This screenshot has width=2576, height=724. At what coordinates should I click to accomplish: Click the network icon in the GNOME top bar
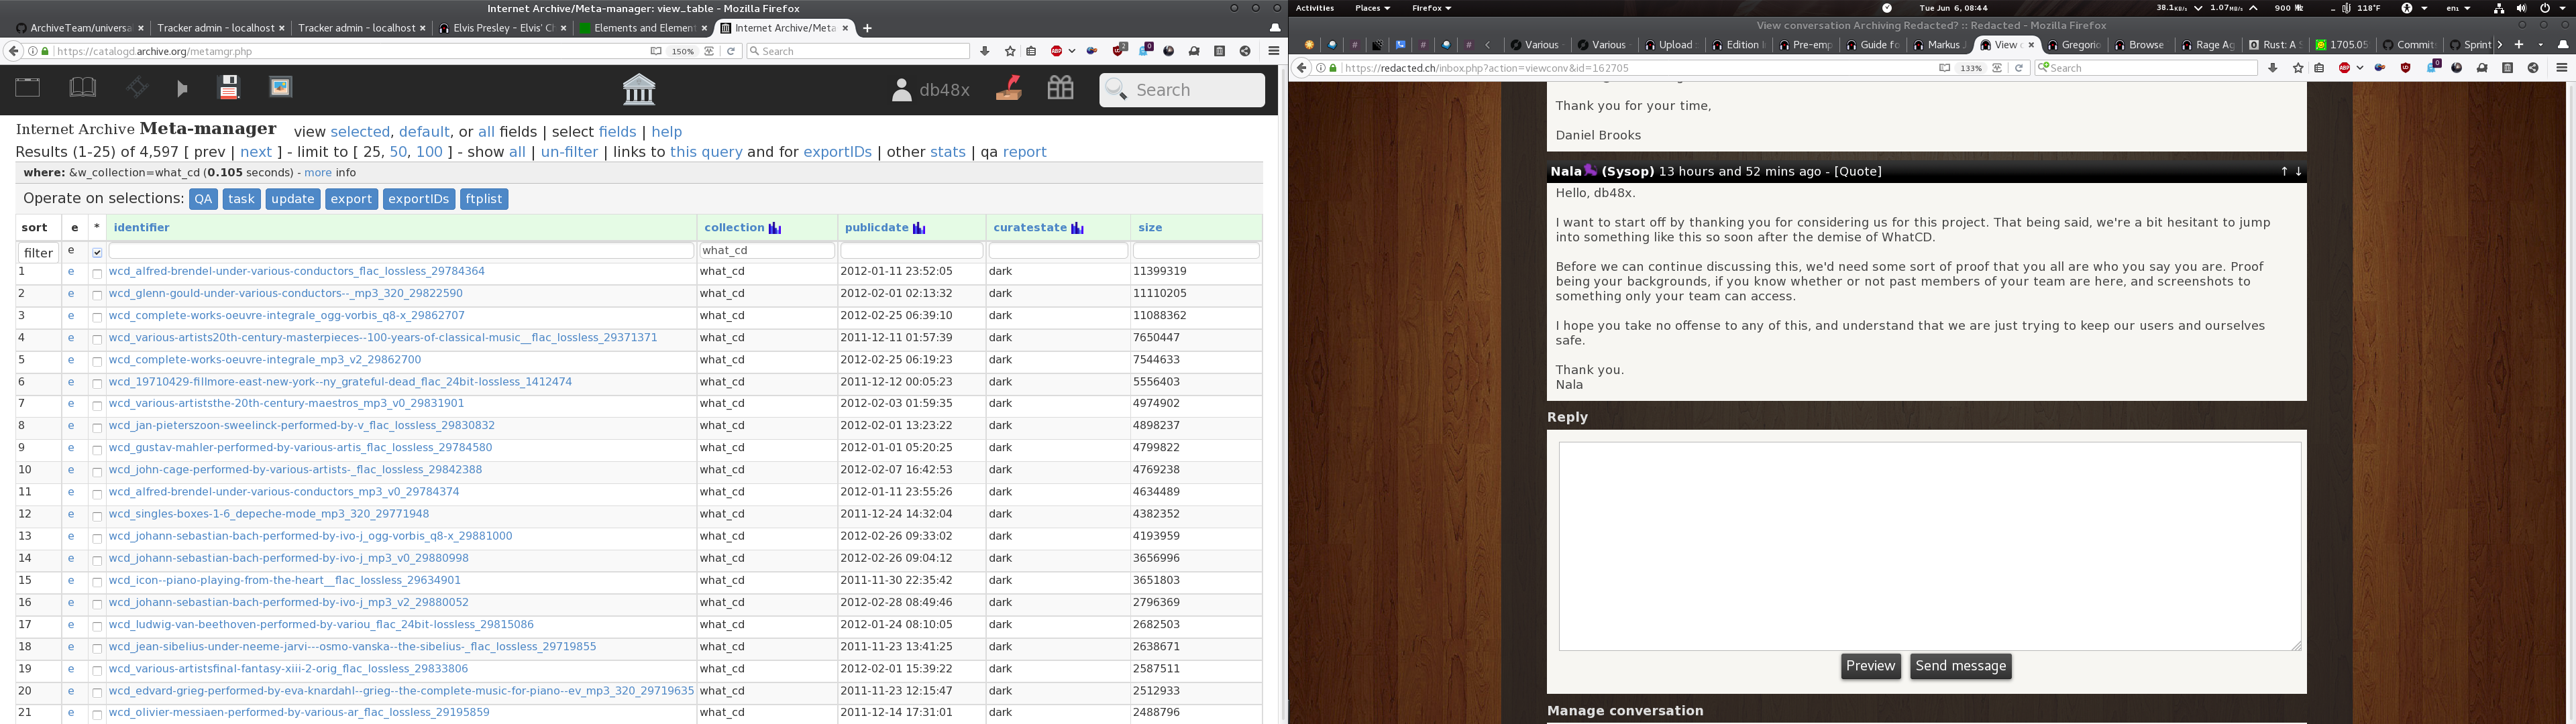2498,8
